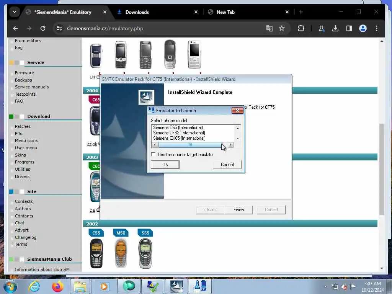Close the Emulator to Launch dialog
This screenshot has width=392, height=294.
click(237, 110)
